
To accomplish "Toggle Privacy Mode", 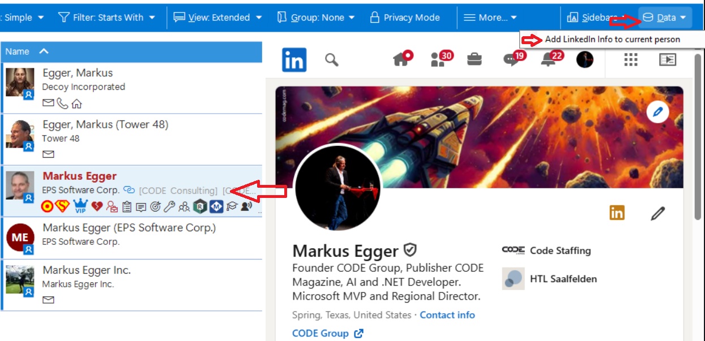I will (404, 18).
